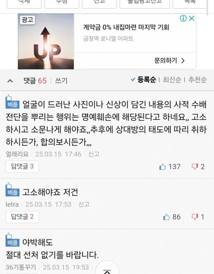Screen dimensions: 214x274
Task: Dislike the first comment with 2 downvotes
Action: [x=195, y=167]
